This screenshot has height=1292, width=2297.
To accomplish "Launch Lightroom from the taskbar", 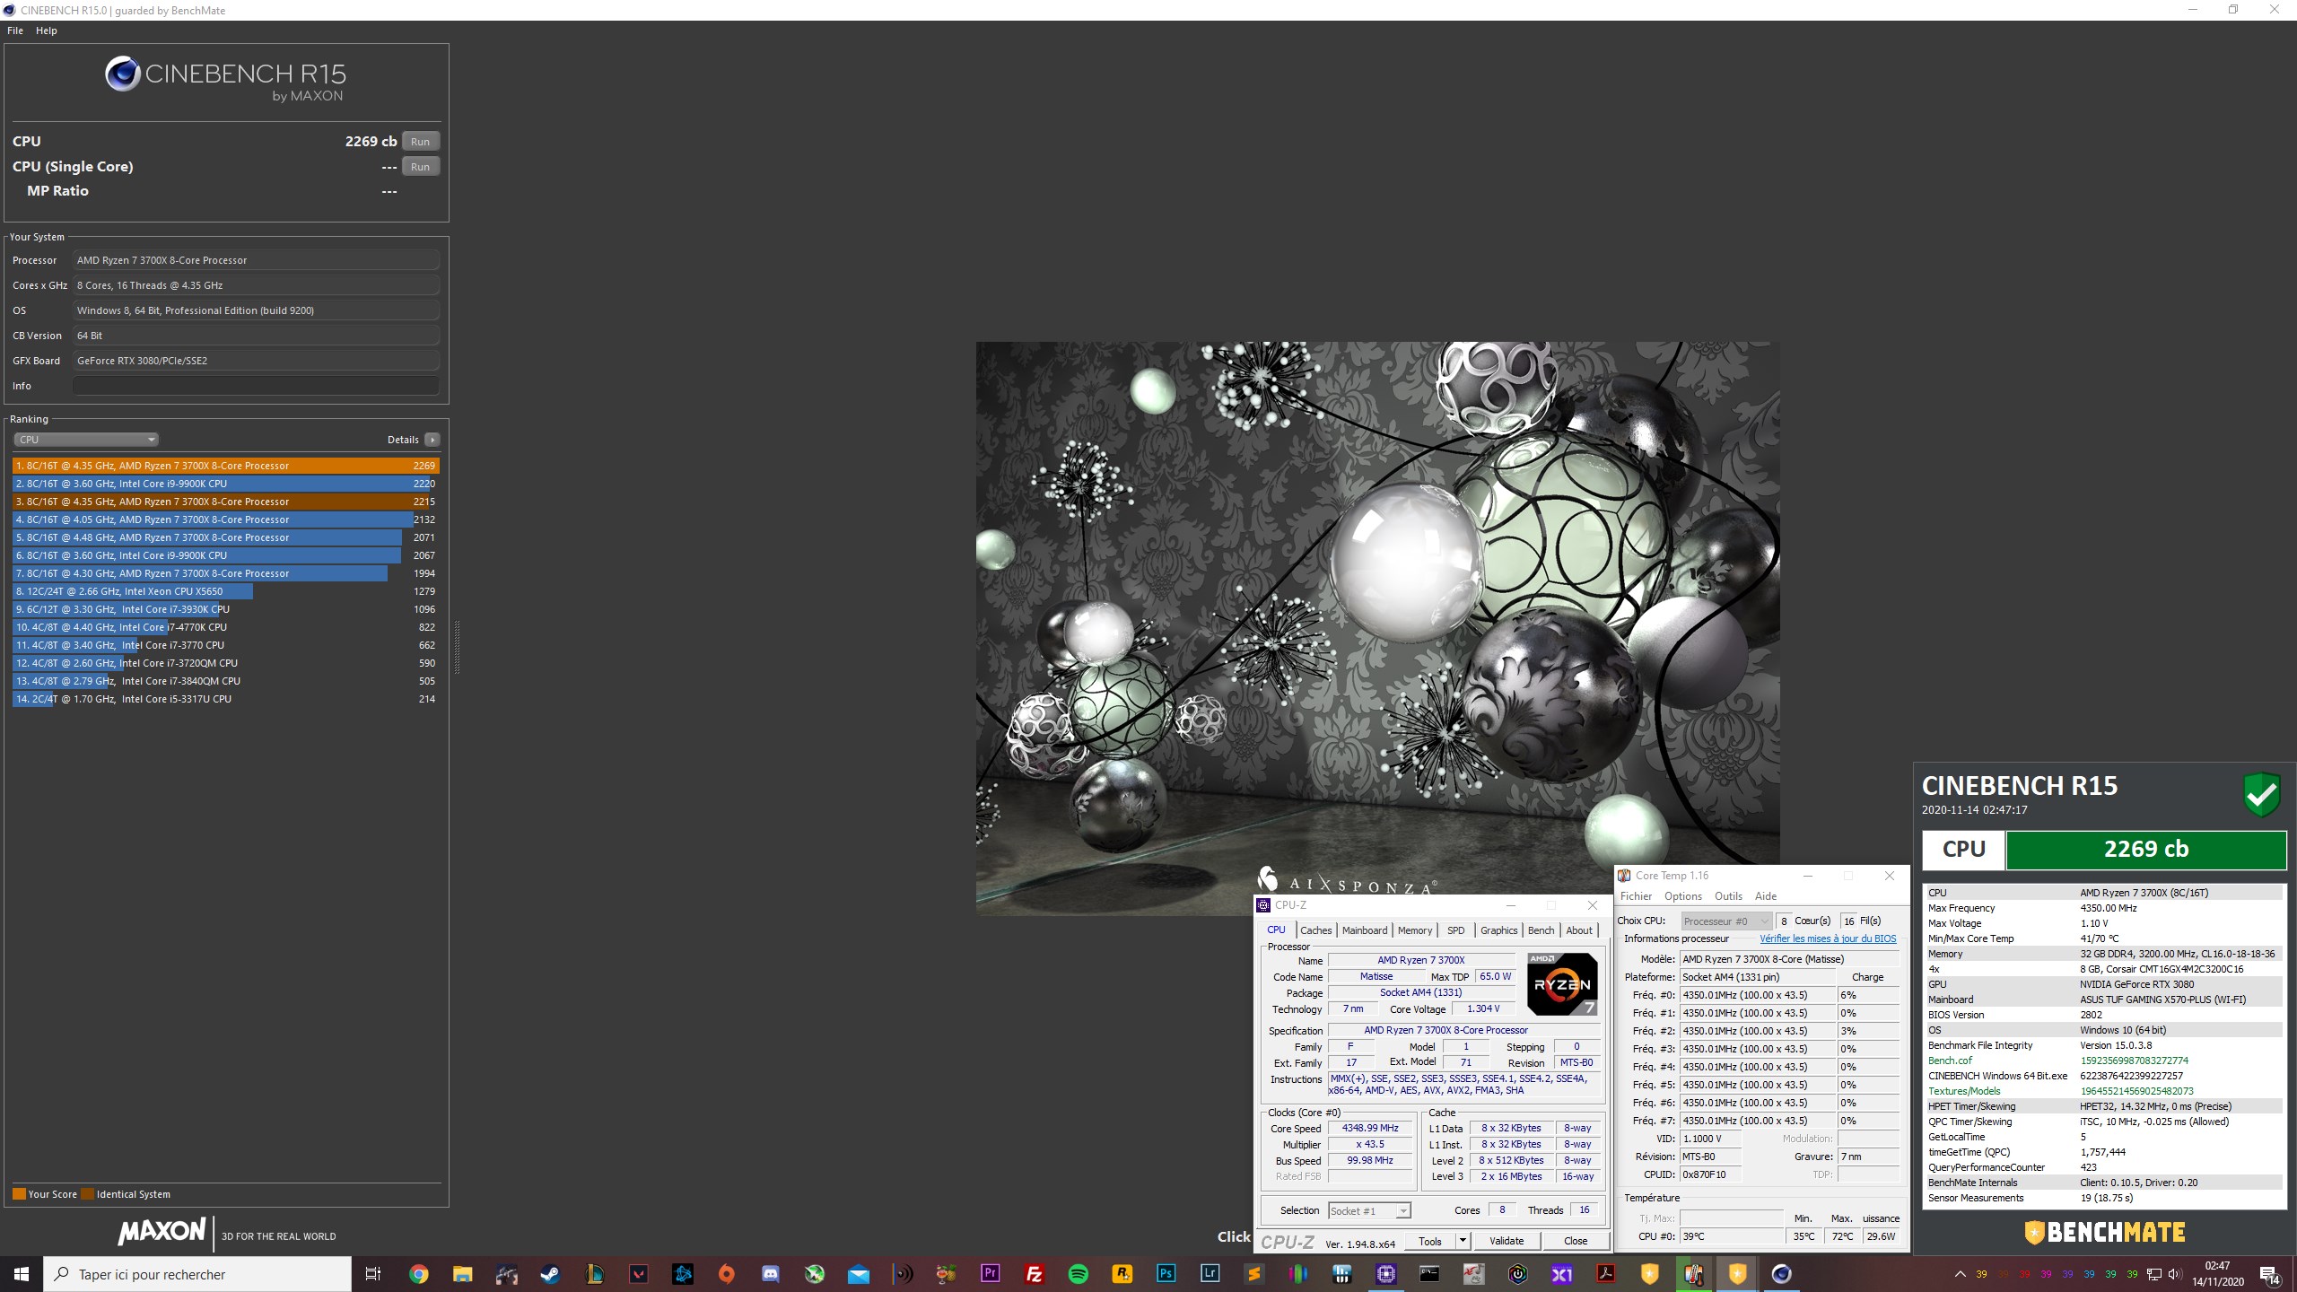I will [x=1210, y=1274].
